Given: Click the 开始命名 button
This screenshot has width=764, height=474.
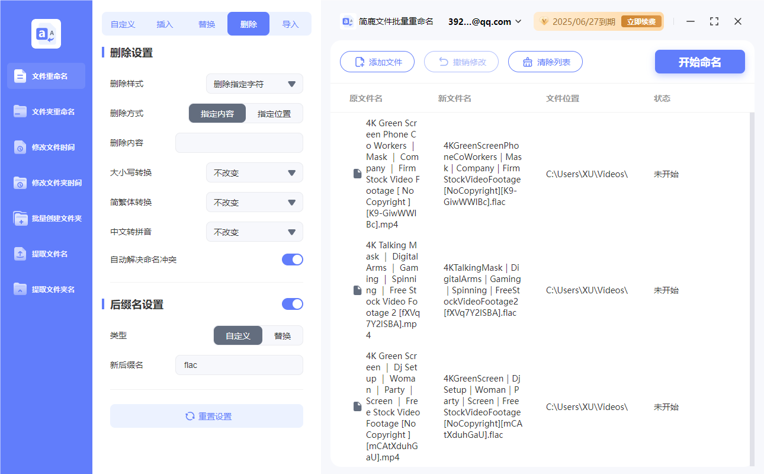Looking at the screenshot, I should coord(699,62).
